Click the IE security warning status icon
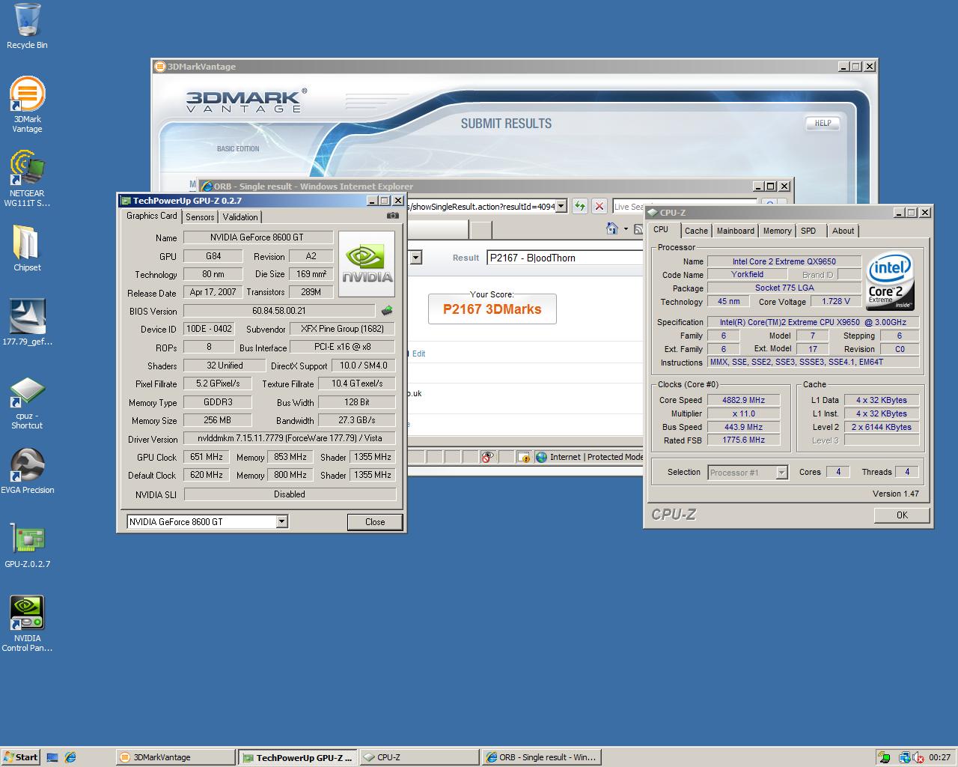958x767 pixels. pos(523,457)
